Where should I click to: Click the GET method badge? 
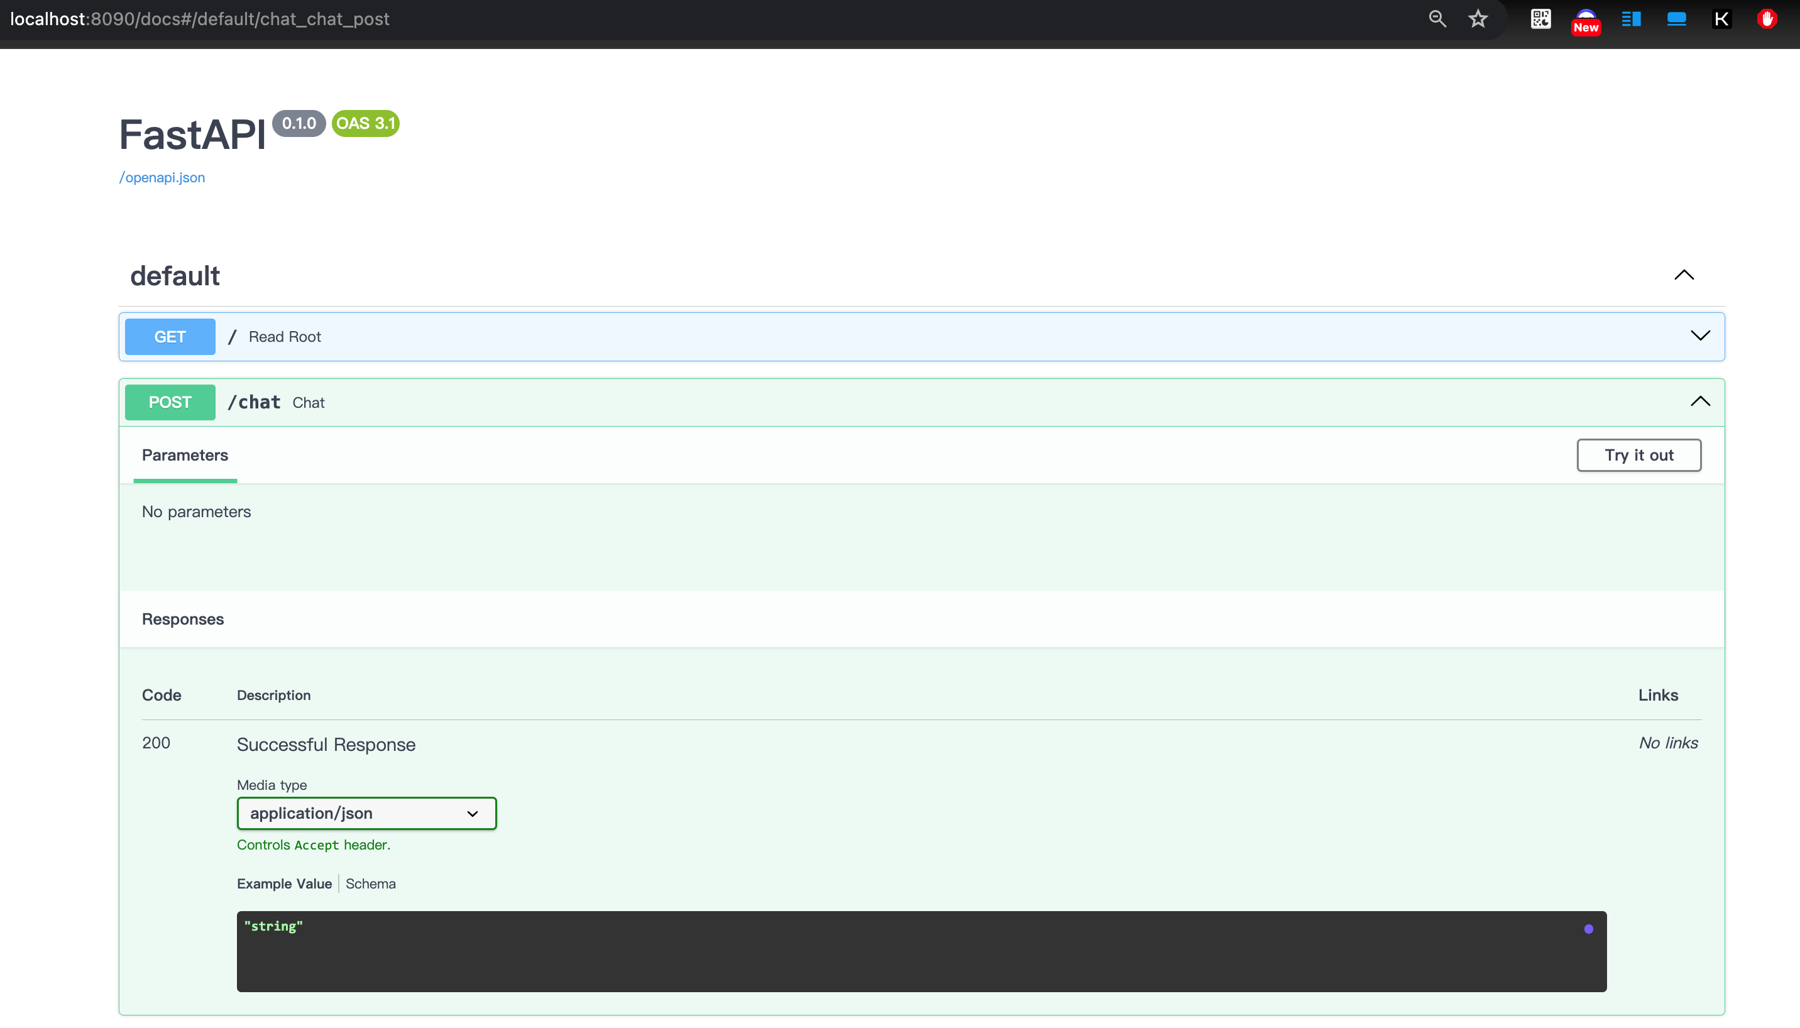[170, 337]
